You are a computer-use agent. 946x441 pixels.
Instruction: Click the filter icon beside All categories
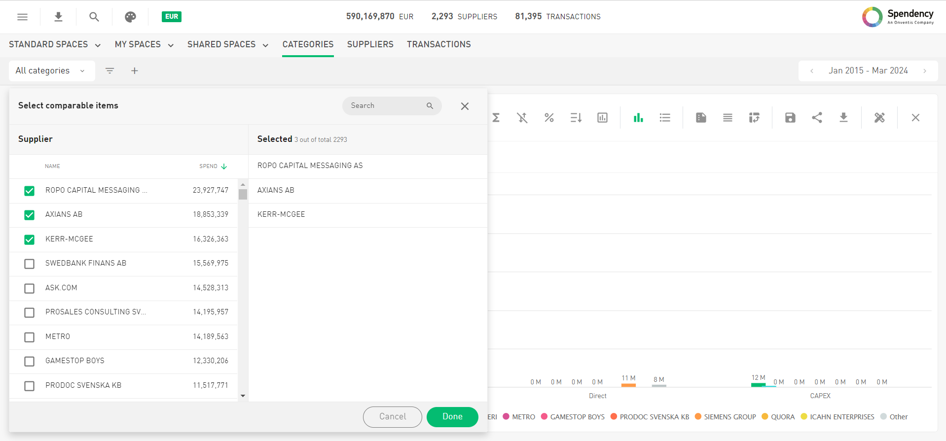click(x=109, y=71)
